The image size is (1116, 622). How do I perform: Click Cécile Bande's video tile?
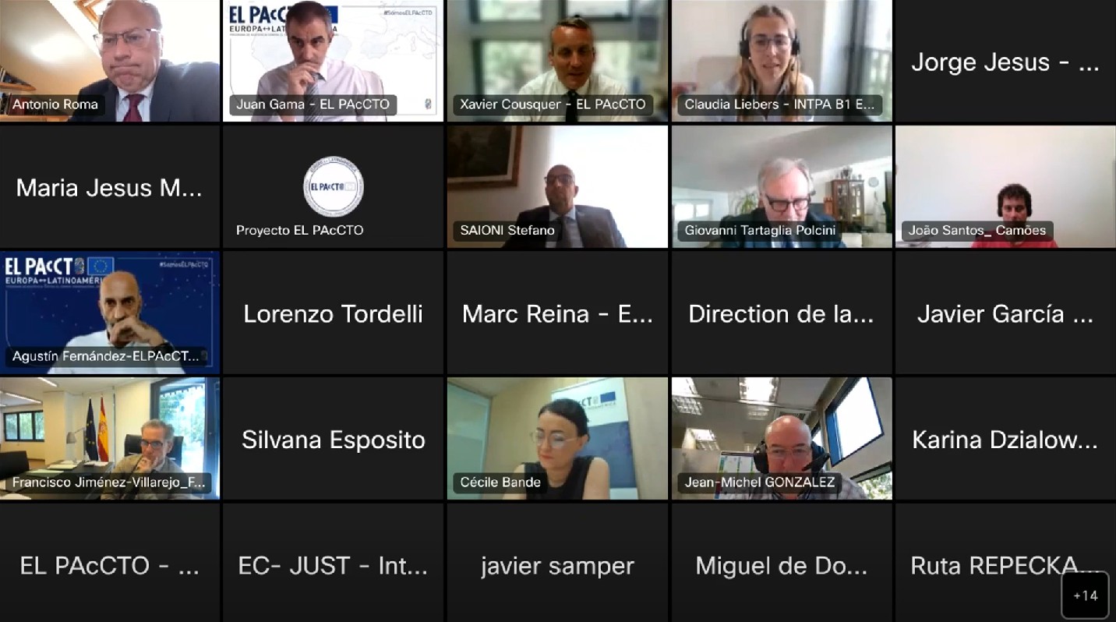click(557, 439)
